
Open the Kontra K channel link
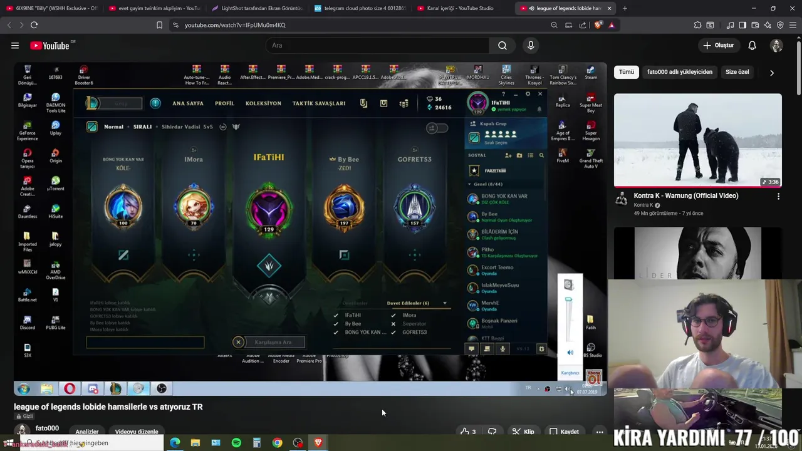point(643,205)
